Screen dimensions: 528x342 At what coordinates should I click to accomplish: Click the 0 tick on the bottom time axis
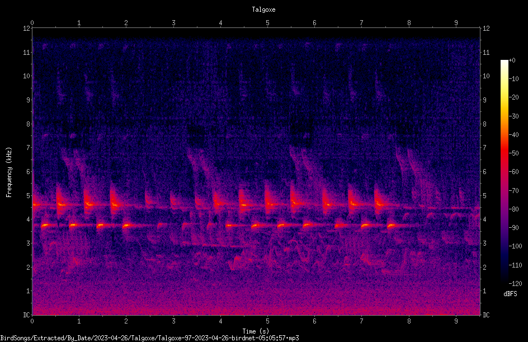pos(32,321)
